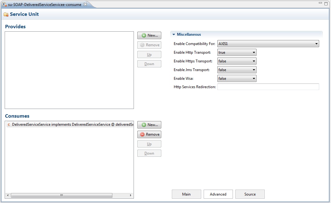Click the Consumes list horizontal scrollbar
The width and height of the screenshot is (331, 203).
coord(62,196)
